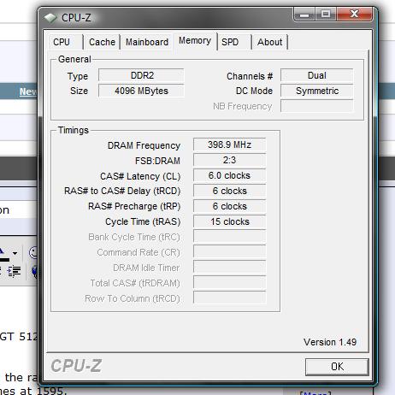Click the tRP 6 clocks value
The width and height of the screenshot is (395, 395).
click(x=230, y=206)
